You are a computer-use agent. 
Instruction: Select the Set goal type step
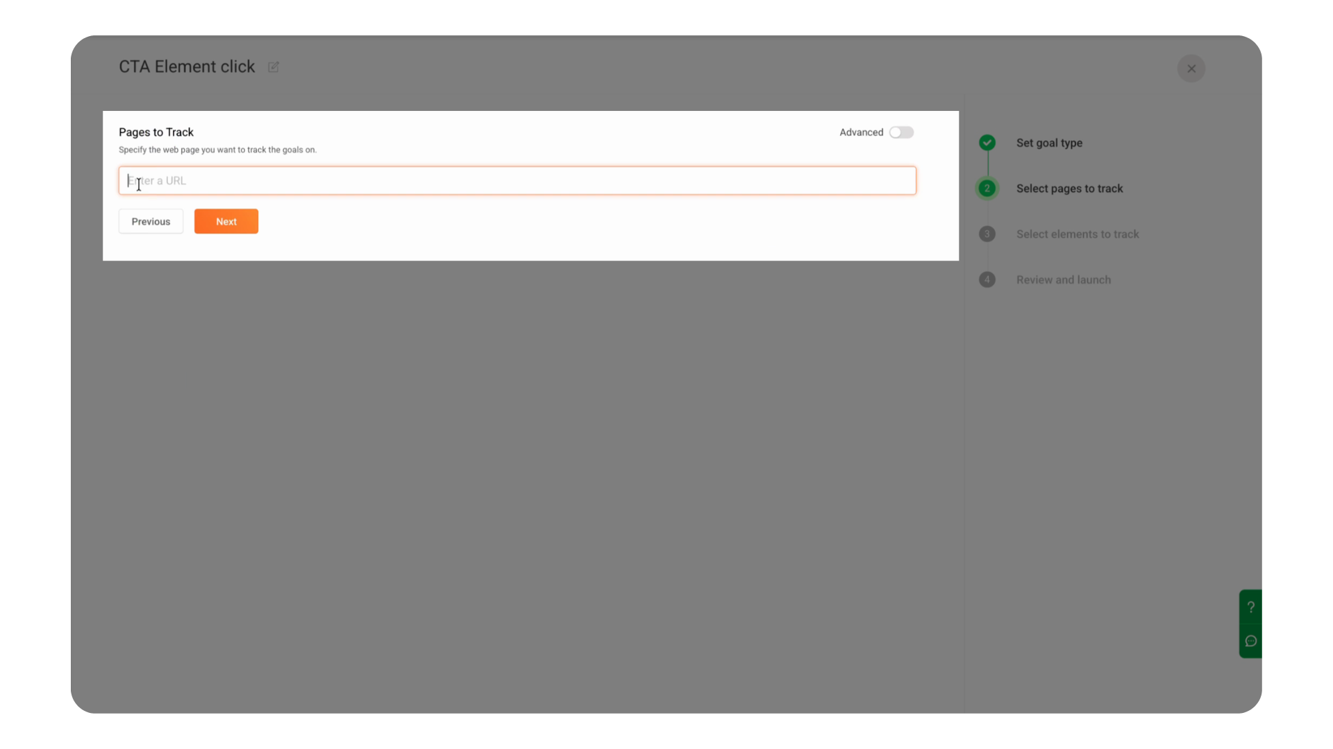pos(1049,143)
